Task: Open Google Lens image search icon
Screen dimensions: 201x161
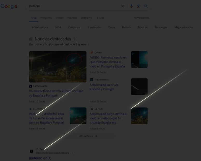Action: 139,6
